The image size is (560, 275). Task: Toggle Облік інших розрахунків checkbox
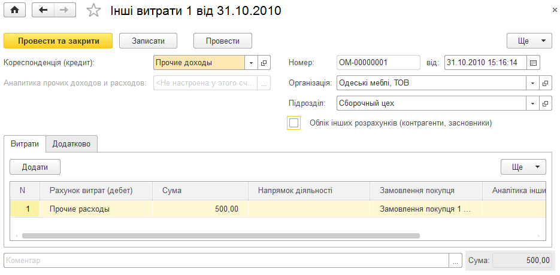pos(293,123)
